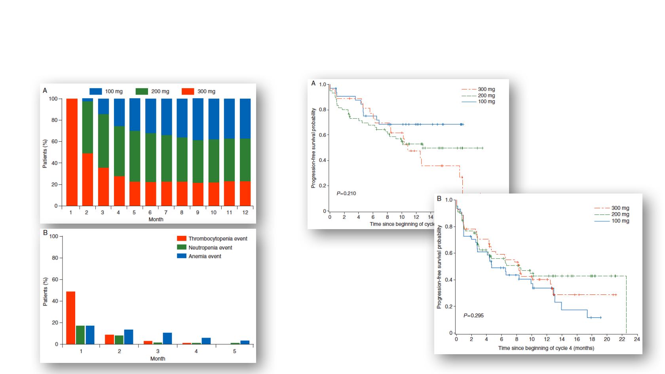Select the hematologic events bar chart panel B
665x374 pixels.
click(x=148, y=296)
